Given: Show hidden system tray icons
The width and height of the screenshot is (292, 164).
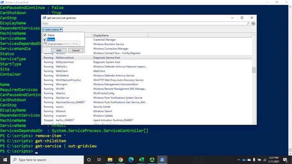Looking at the screenshot, I should tap(239, 160).
